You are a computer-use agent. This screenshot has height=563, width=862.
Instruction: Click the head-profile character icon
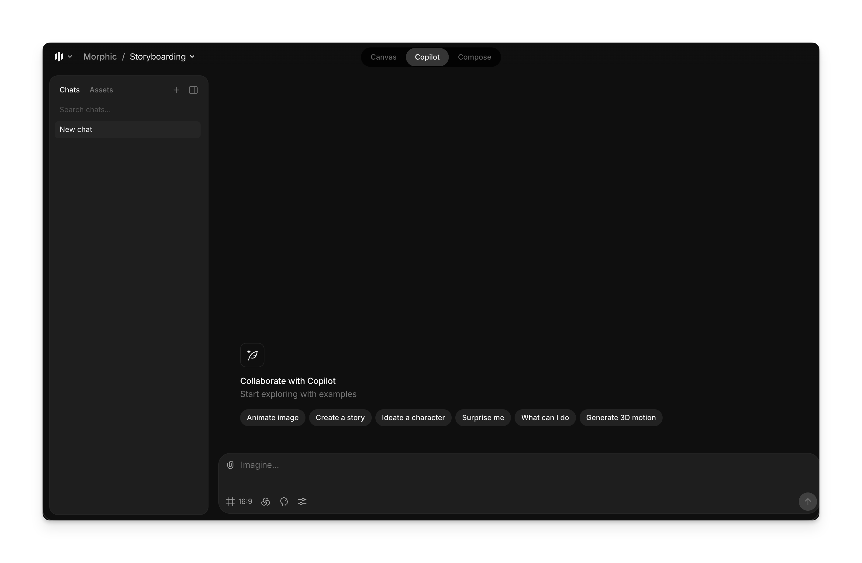coord(284,501)
